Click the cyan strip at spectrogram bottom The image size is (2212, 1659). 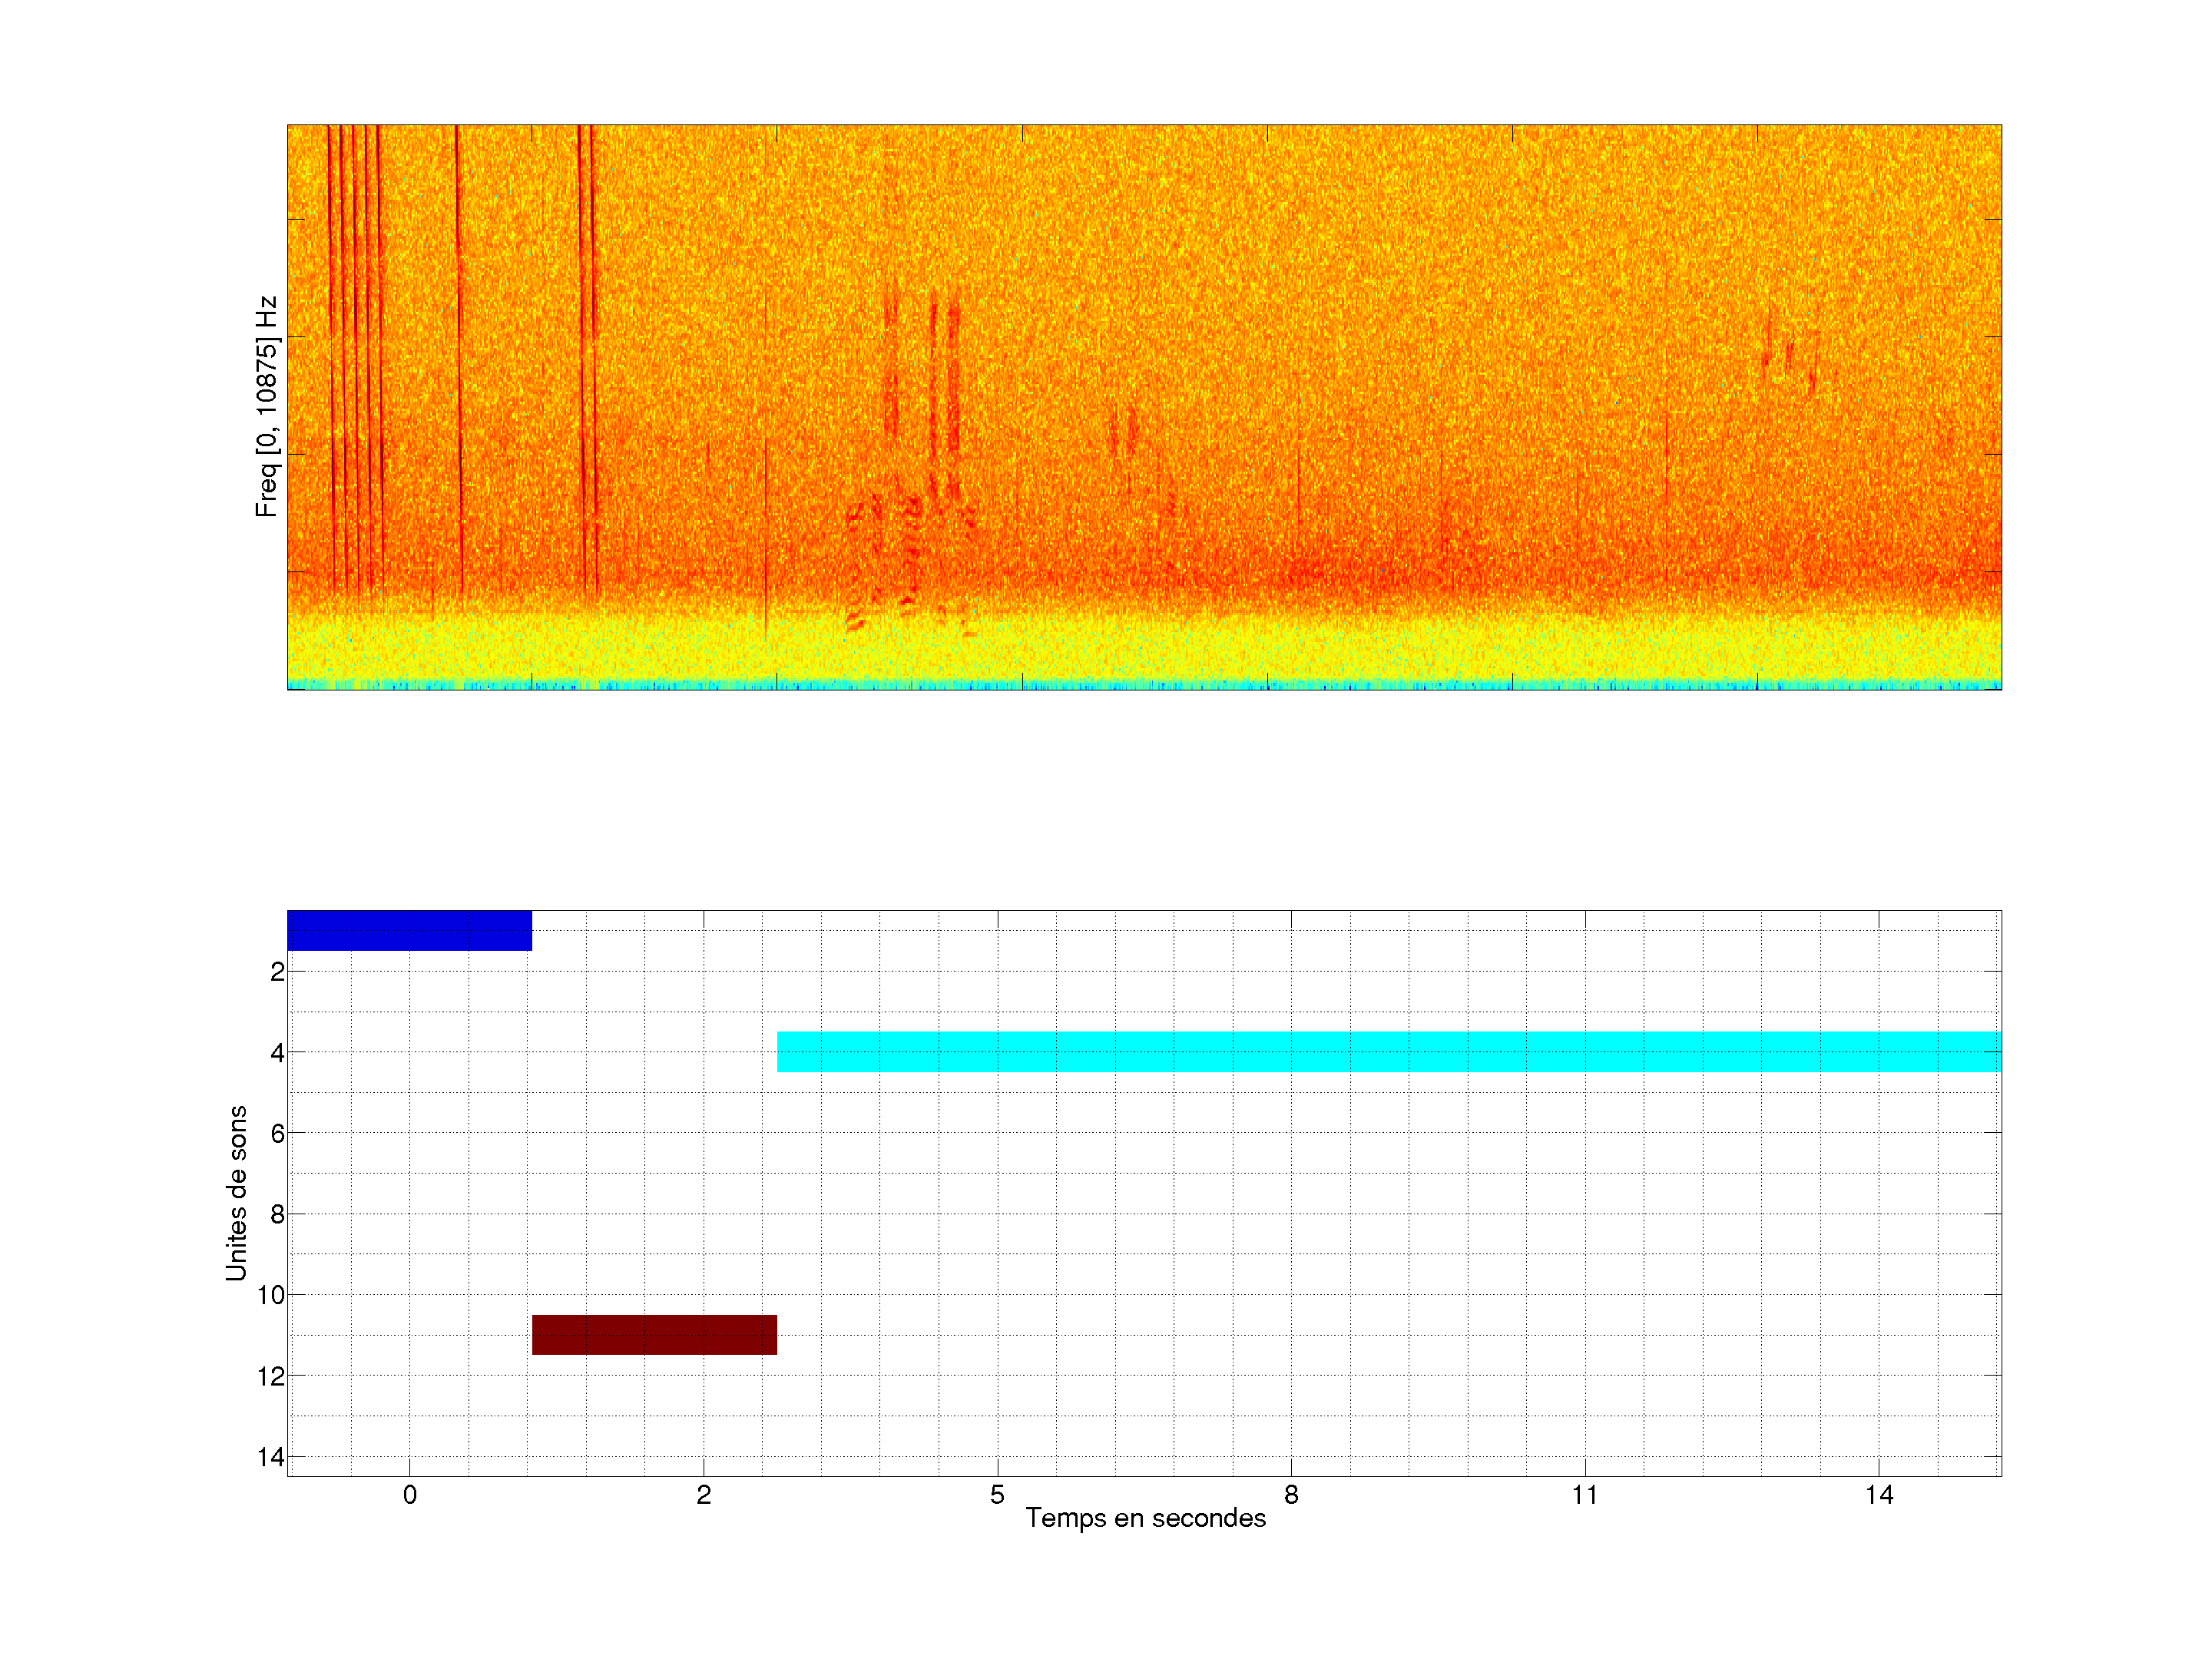click(x=1144, y=685)
